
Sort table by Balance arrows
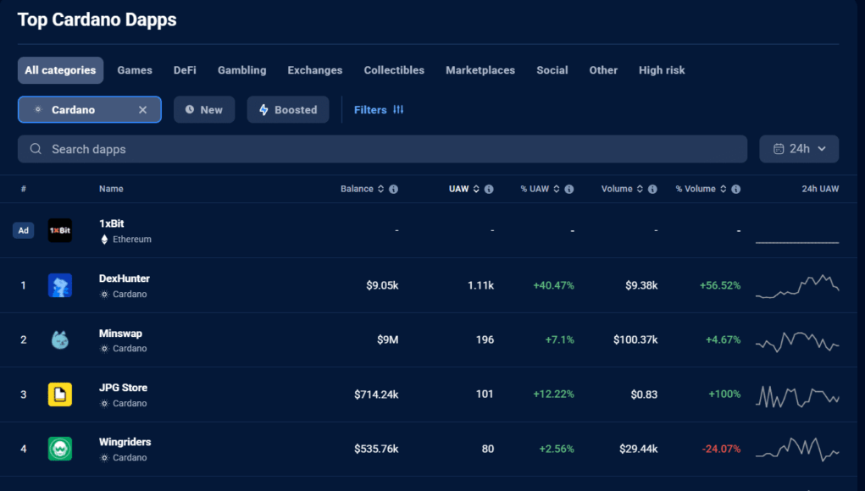(380, 189)
